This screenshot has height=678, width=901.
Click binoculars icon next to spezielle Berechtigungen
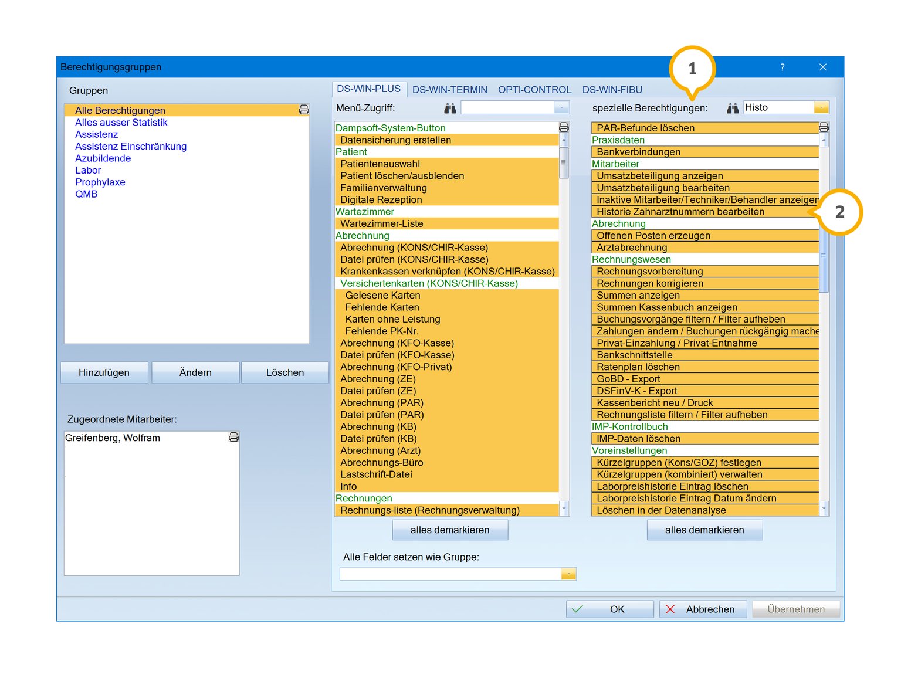click(x=733, y=108)
